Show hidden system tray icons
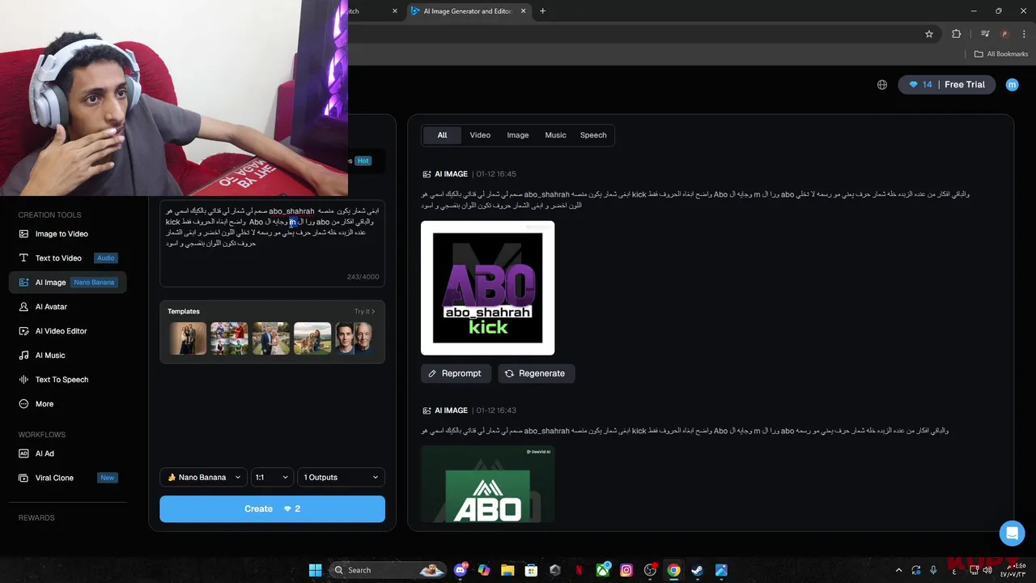Viewport: 1036px width, 583px height. (898, 570)
